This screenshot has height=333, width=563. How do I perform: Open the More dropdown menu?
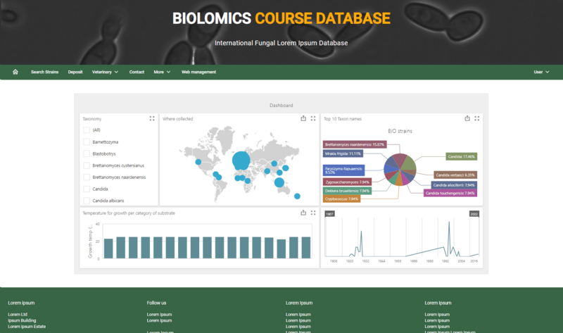tap(162, 72)
